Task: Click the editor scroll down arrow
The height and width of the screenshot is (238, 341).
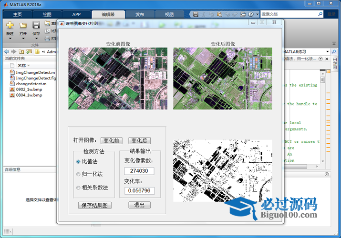Action: tap(323, 161)
